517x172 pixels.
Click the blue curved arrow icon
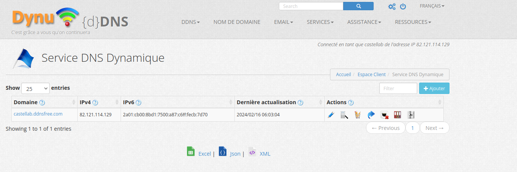coord(371,115)
